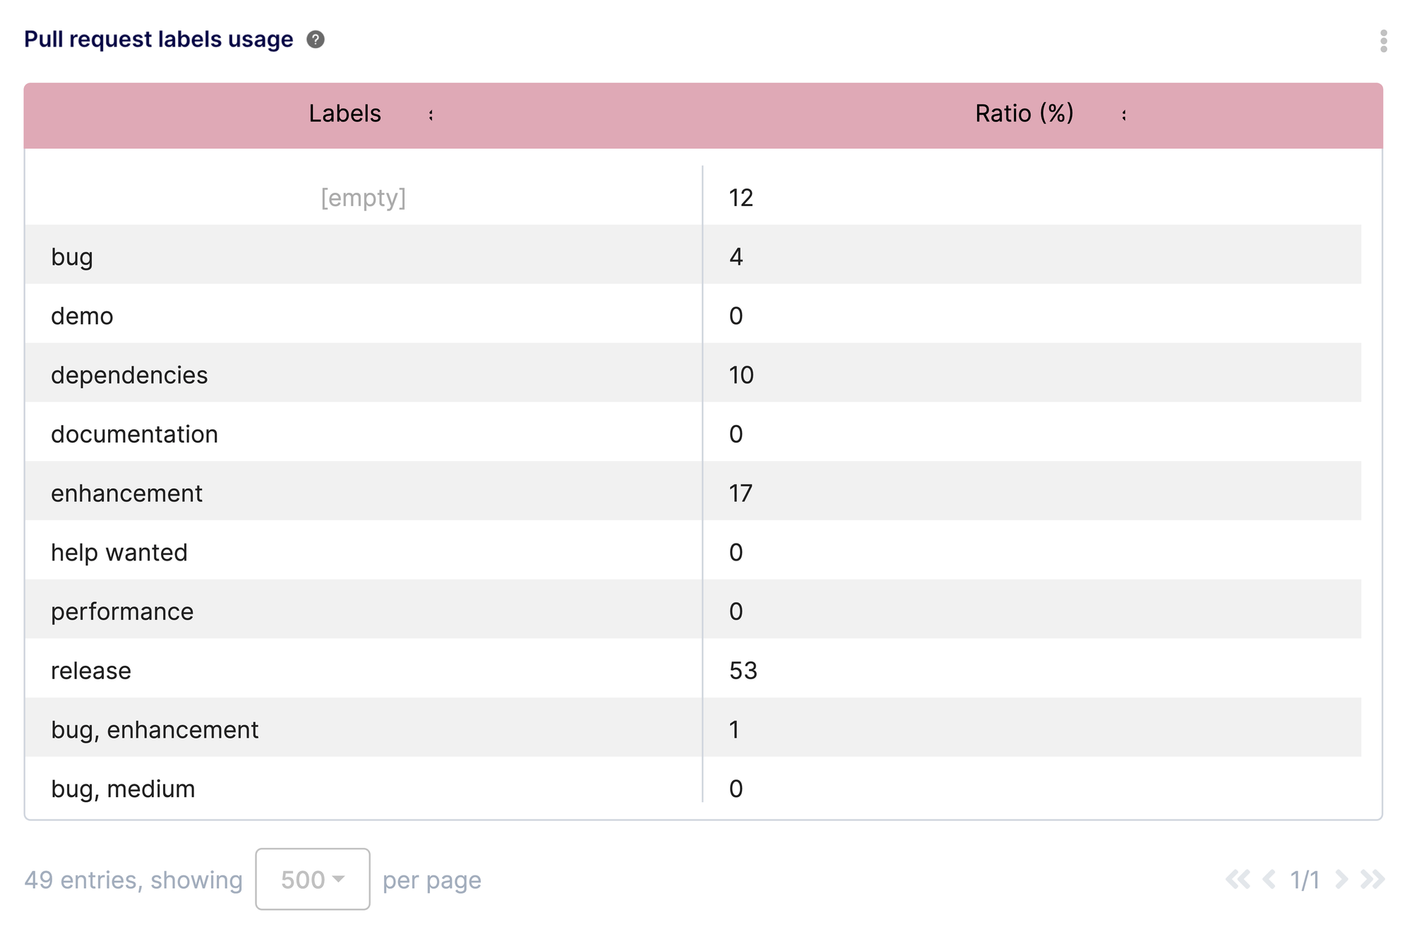Open the 500 entries per page dropdown
Image resolution: width=1412 pixels, height=934 pixels.
click(312, 879)
